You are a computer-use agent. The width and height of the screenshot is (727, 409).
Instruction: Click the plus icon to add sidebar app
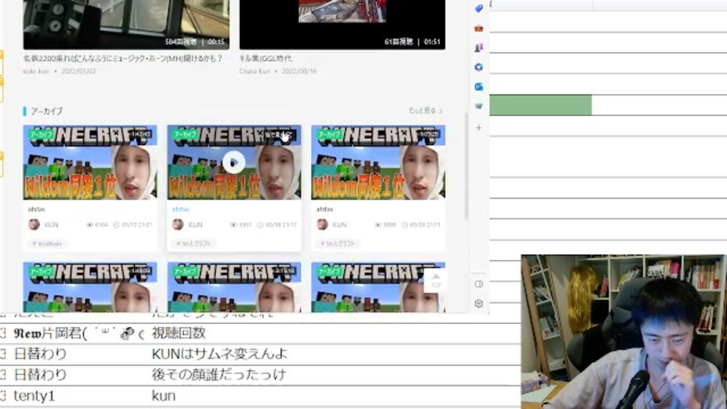pos(479,127)
